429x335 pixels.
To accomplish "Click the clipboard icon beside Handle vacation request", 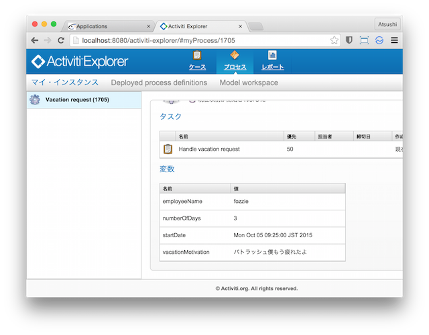I will [168, 149].
